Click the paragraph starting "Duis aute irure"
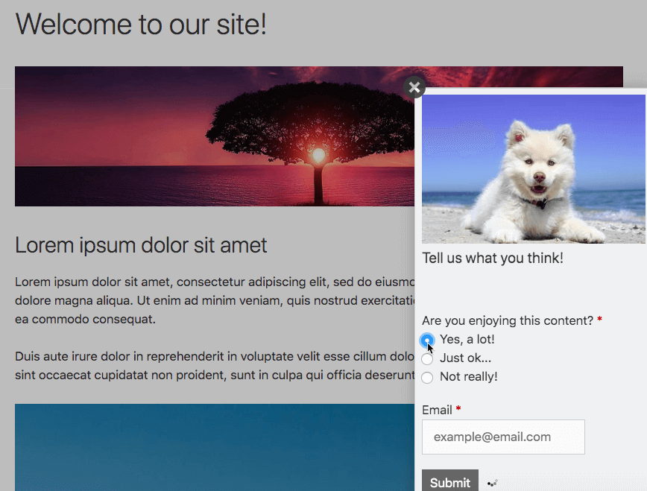The image size is (647, 491). pos(212,365)
